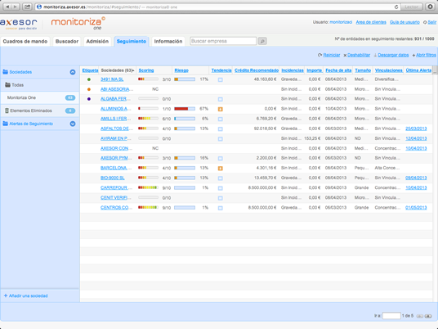The width and height of the screenshot is (438, 329).
Task: Click the orange label dot for ABI ASESORIA
Action: pos(89,89)
